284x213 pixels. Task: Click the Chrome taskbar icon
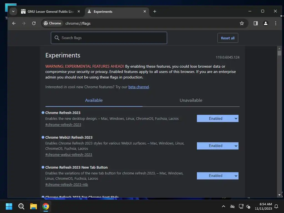point(46,206)
